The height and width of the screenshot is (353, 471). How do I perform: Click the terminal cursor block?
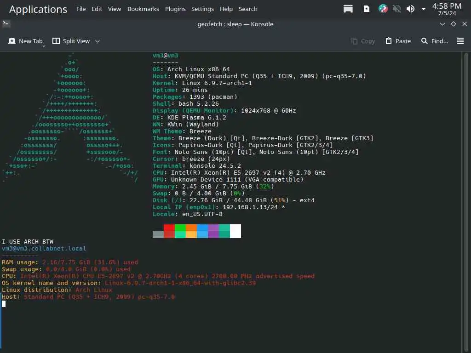click(x=4, y=304)
